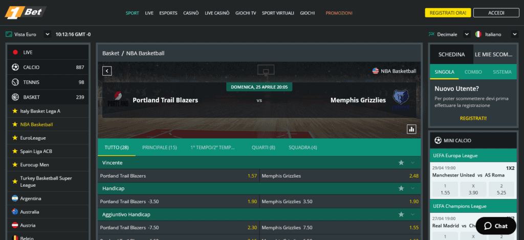Open TENNIS sport category

48,82
